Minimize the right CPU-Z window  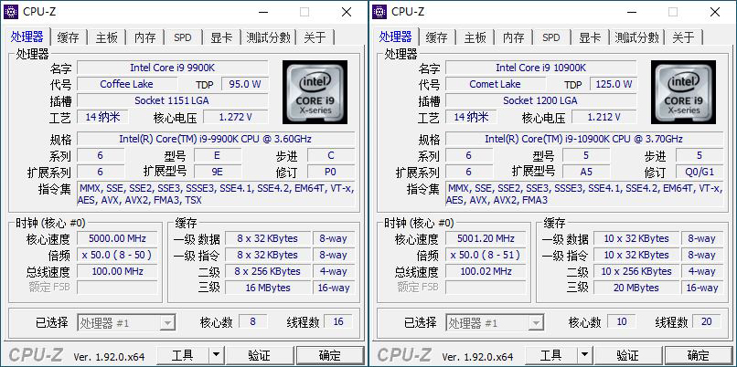631,12
